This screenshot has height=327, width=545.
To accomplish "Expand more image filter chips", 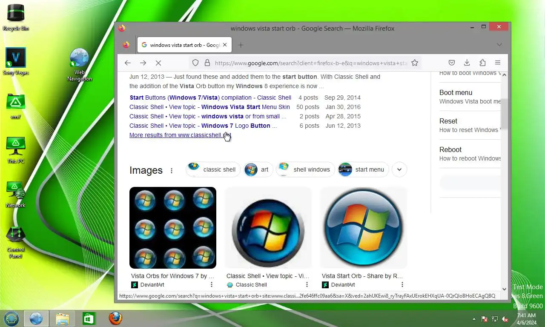I will point(399,169).
